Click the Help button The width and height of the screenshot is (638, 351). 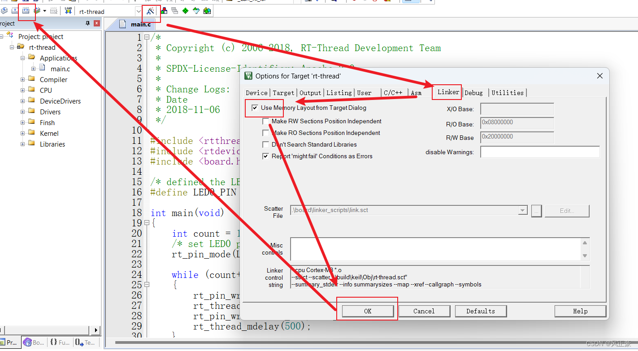(x=580, y=311)
